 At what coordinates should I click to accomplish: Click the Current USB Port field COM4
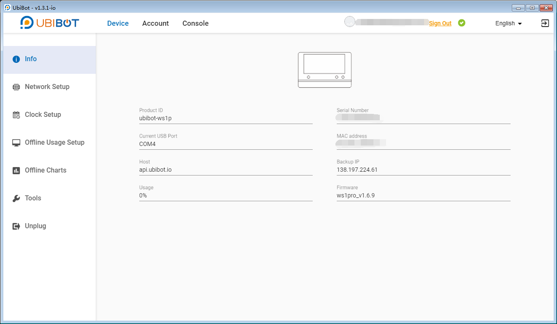coord(226,144)
